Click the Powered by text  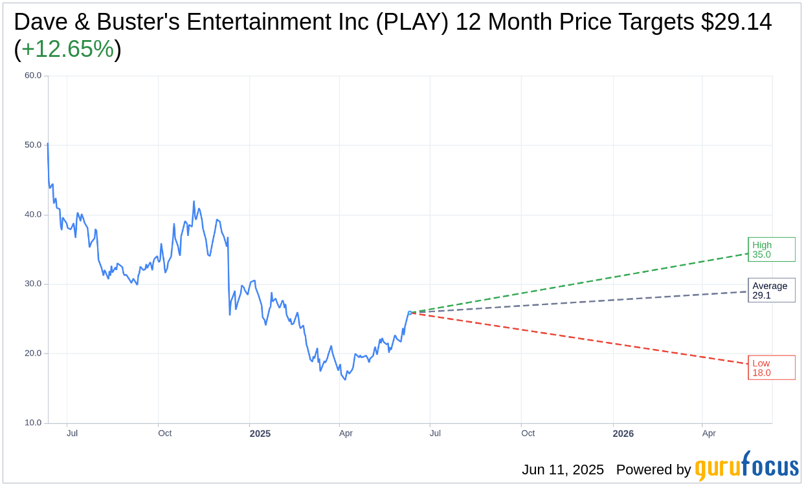(x=654, y=470)
